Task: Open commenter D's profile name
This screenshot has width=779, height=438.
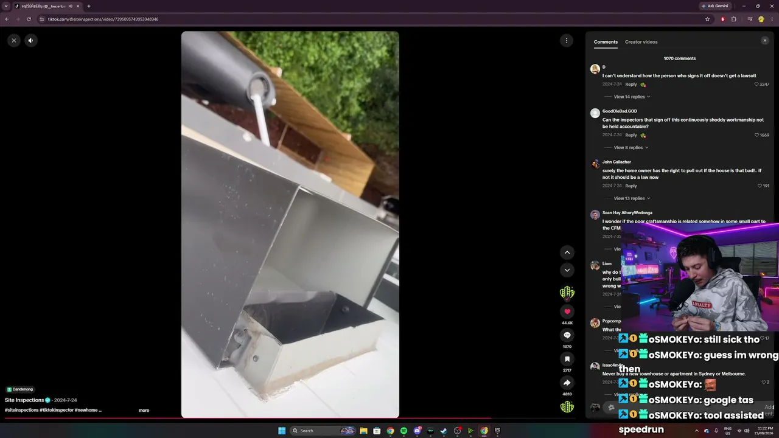Action: point(604,68)
